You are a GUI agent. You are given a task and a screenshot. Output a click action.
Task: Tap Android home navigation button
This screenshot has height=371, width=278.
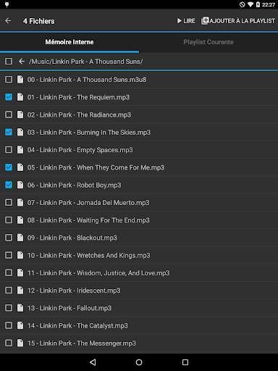(139, 362)
